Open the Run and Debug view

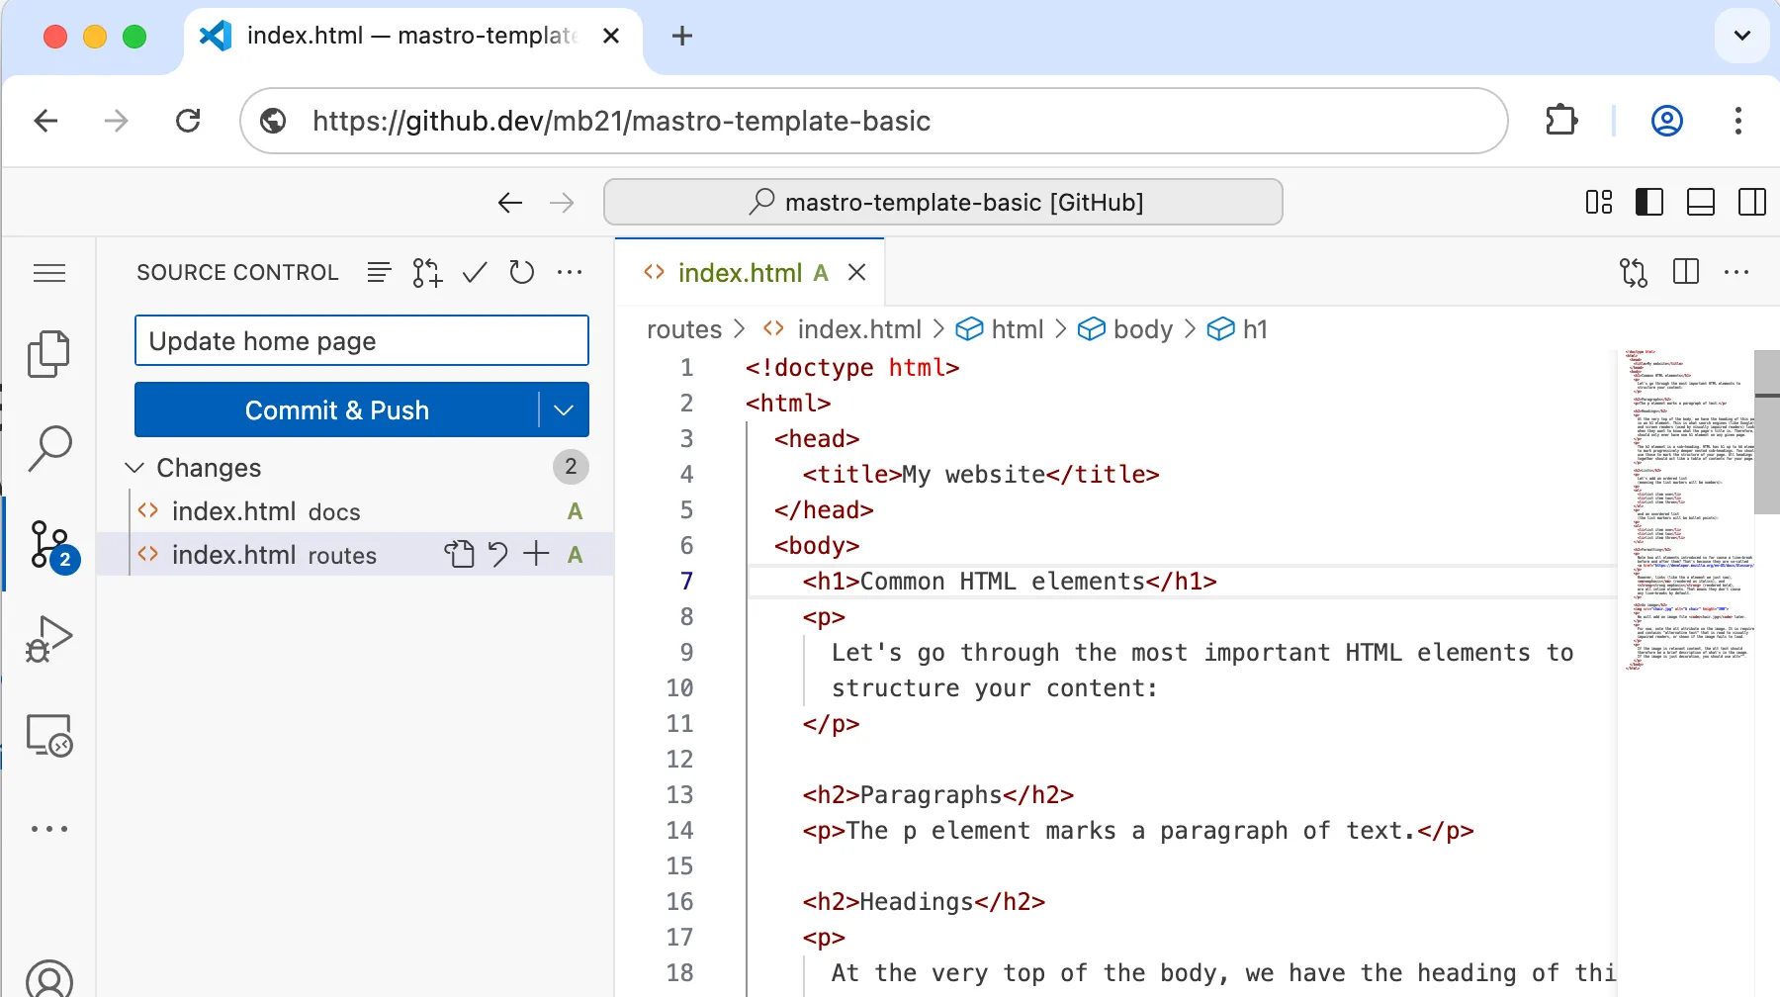pyautogui.click(x=48, y=639)
